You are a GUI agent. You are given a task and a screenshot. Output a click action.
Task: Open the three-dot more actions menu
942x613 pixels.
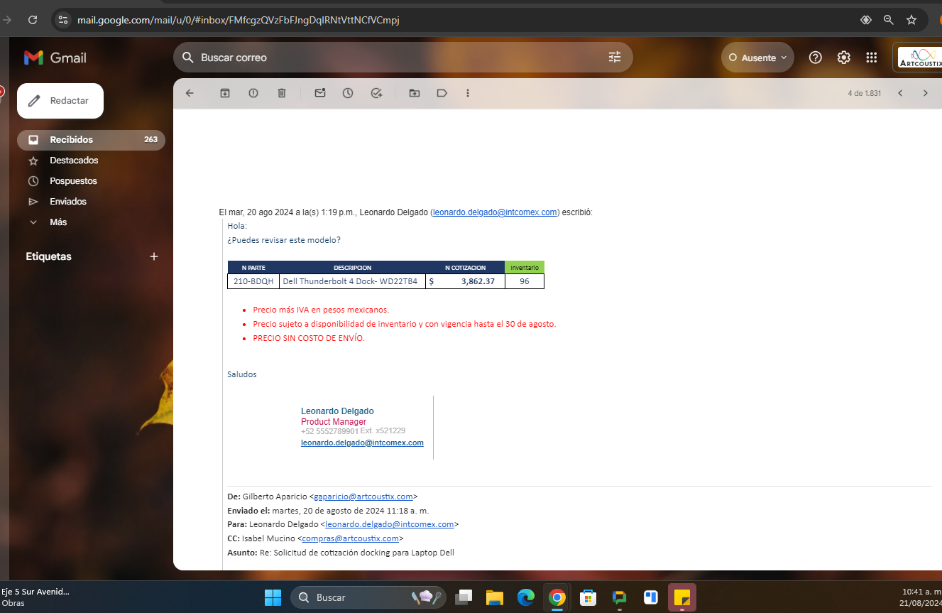[467, 93]
